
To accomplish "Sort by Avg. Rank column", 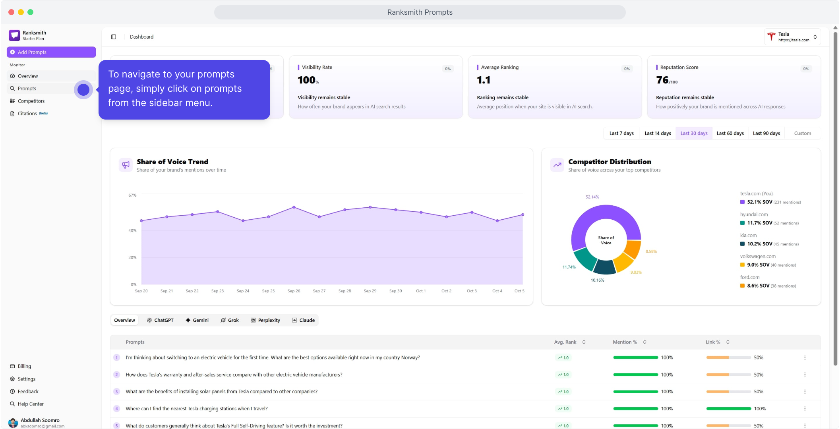I will pos(583,342).
